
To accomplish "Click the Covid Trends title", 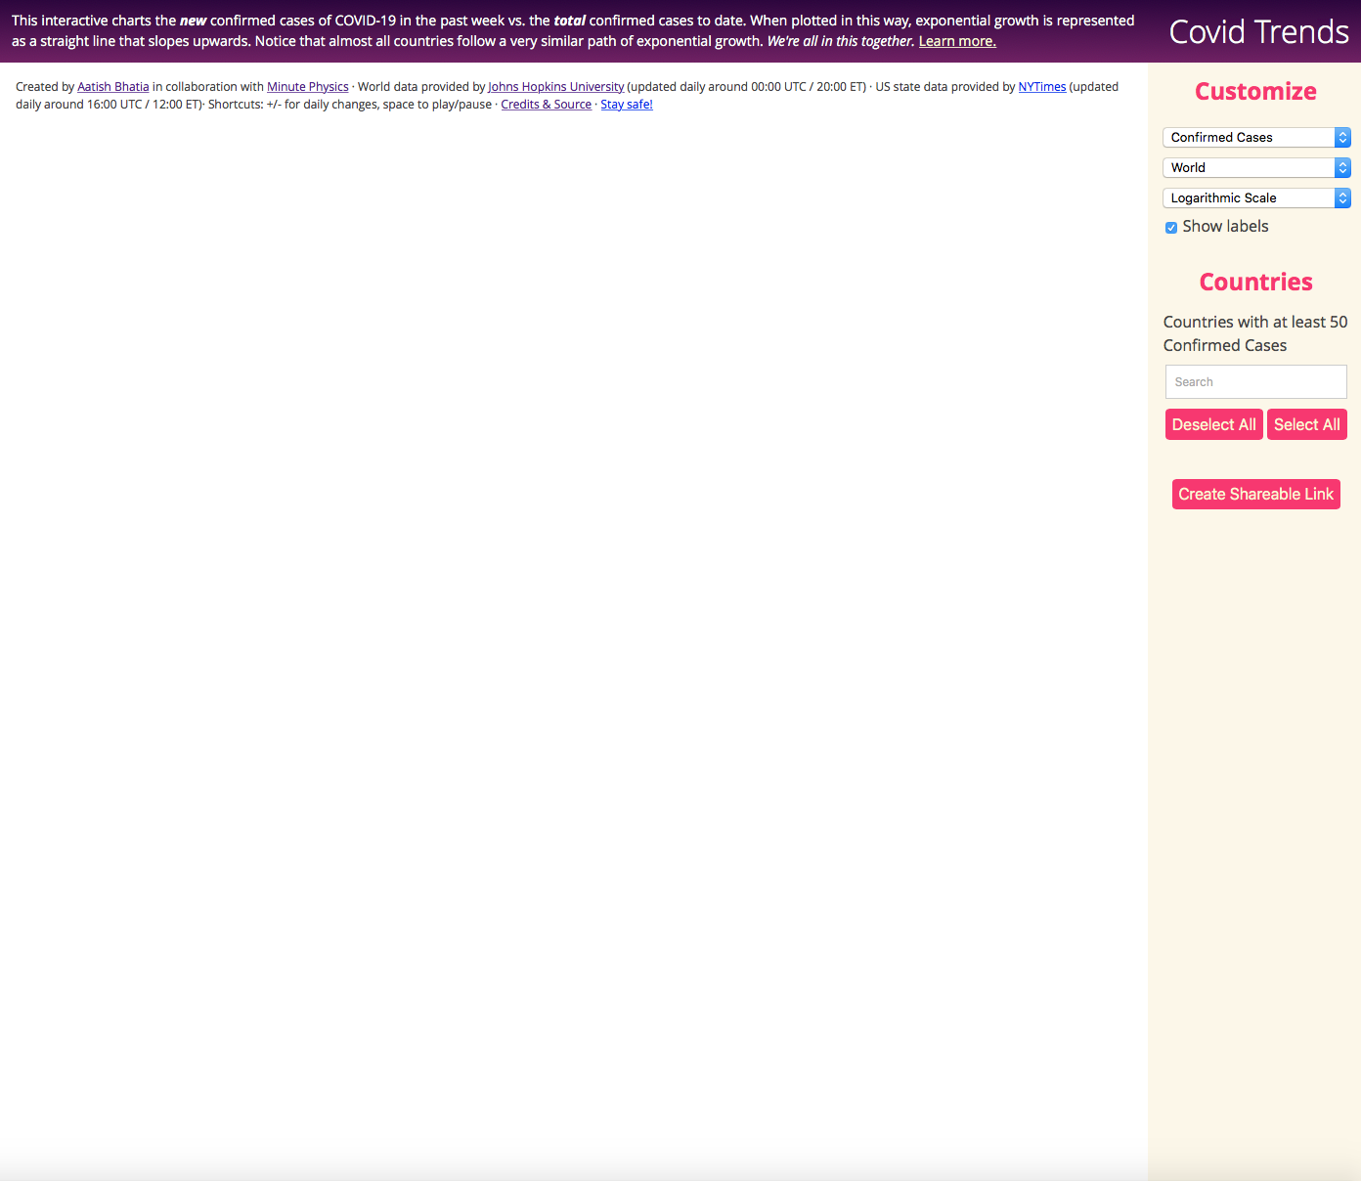I will pyautogui.click(x=1259, y=32).
